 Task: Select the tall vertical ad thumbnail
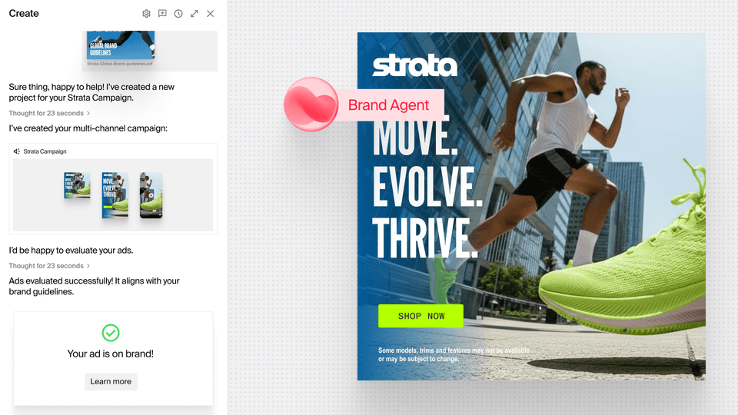coord(115,195)
